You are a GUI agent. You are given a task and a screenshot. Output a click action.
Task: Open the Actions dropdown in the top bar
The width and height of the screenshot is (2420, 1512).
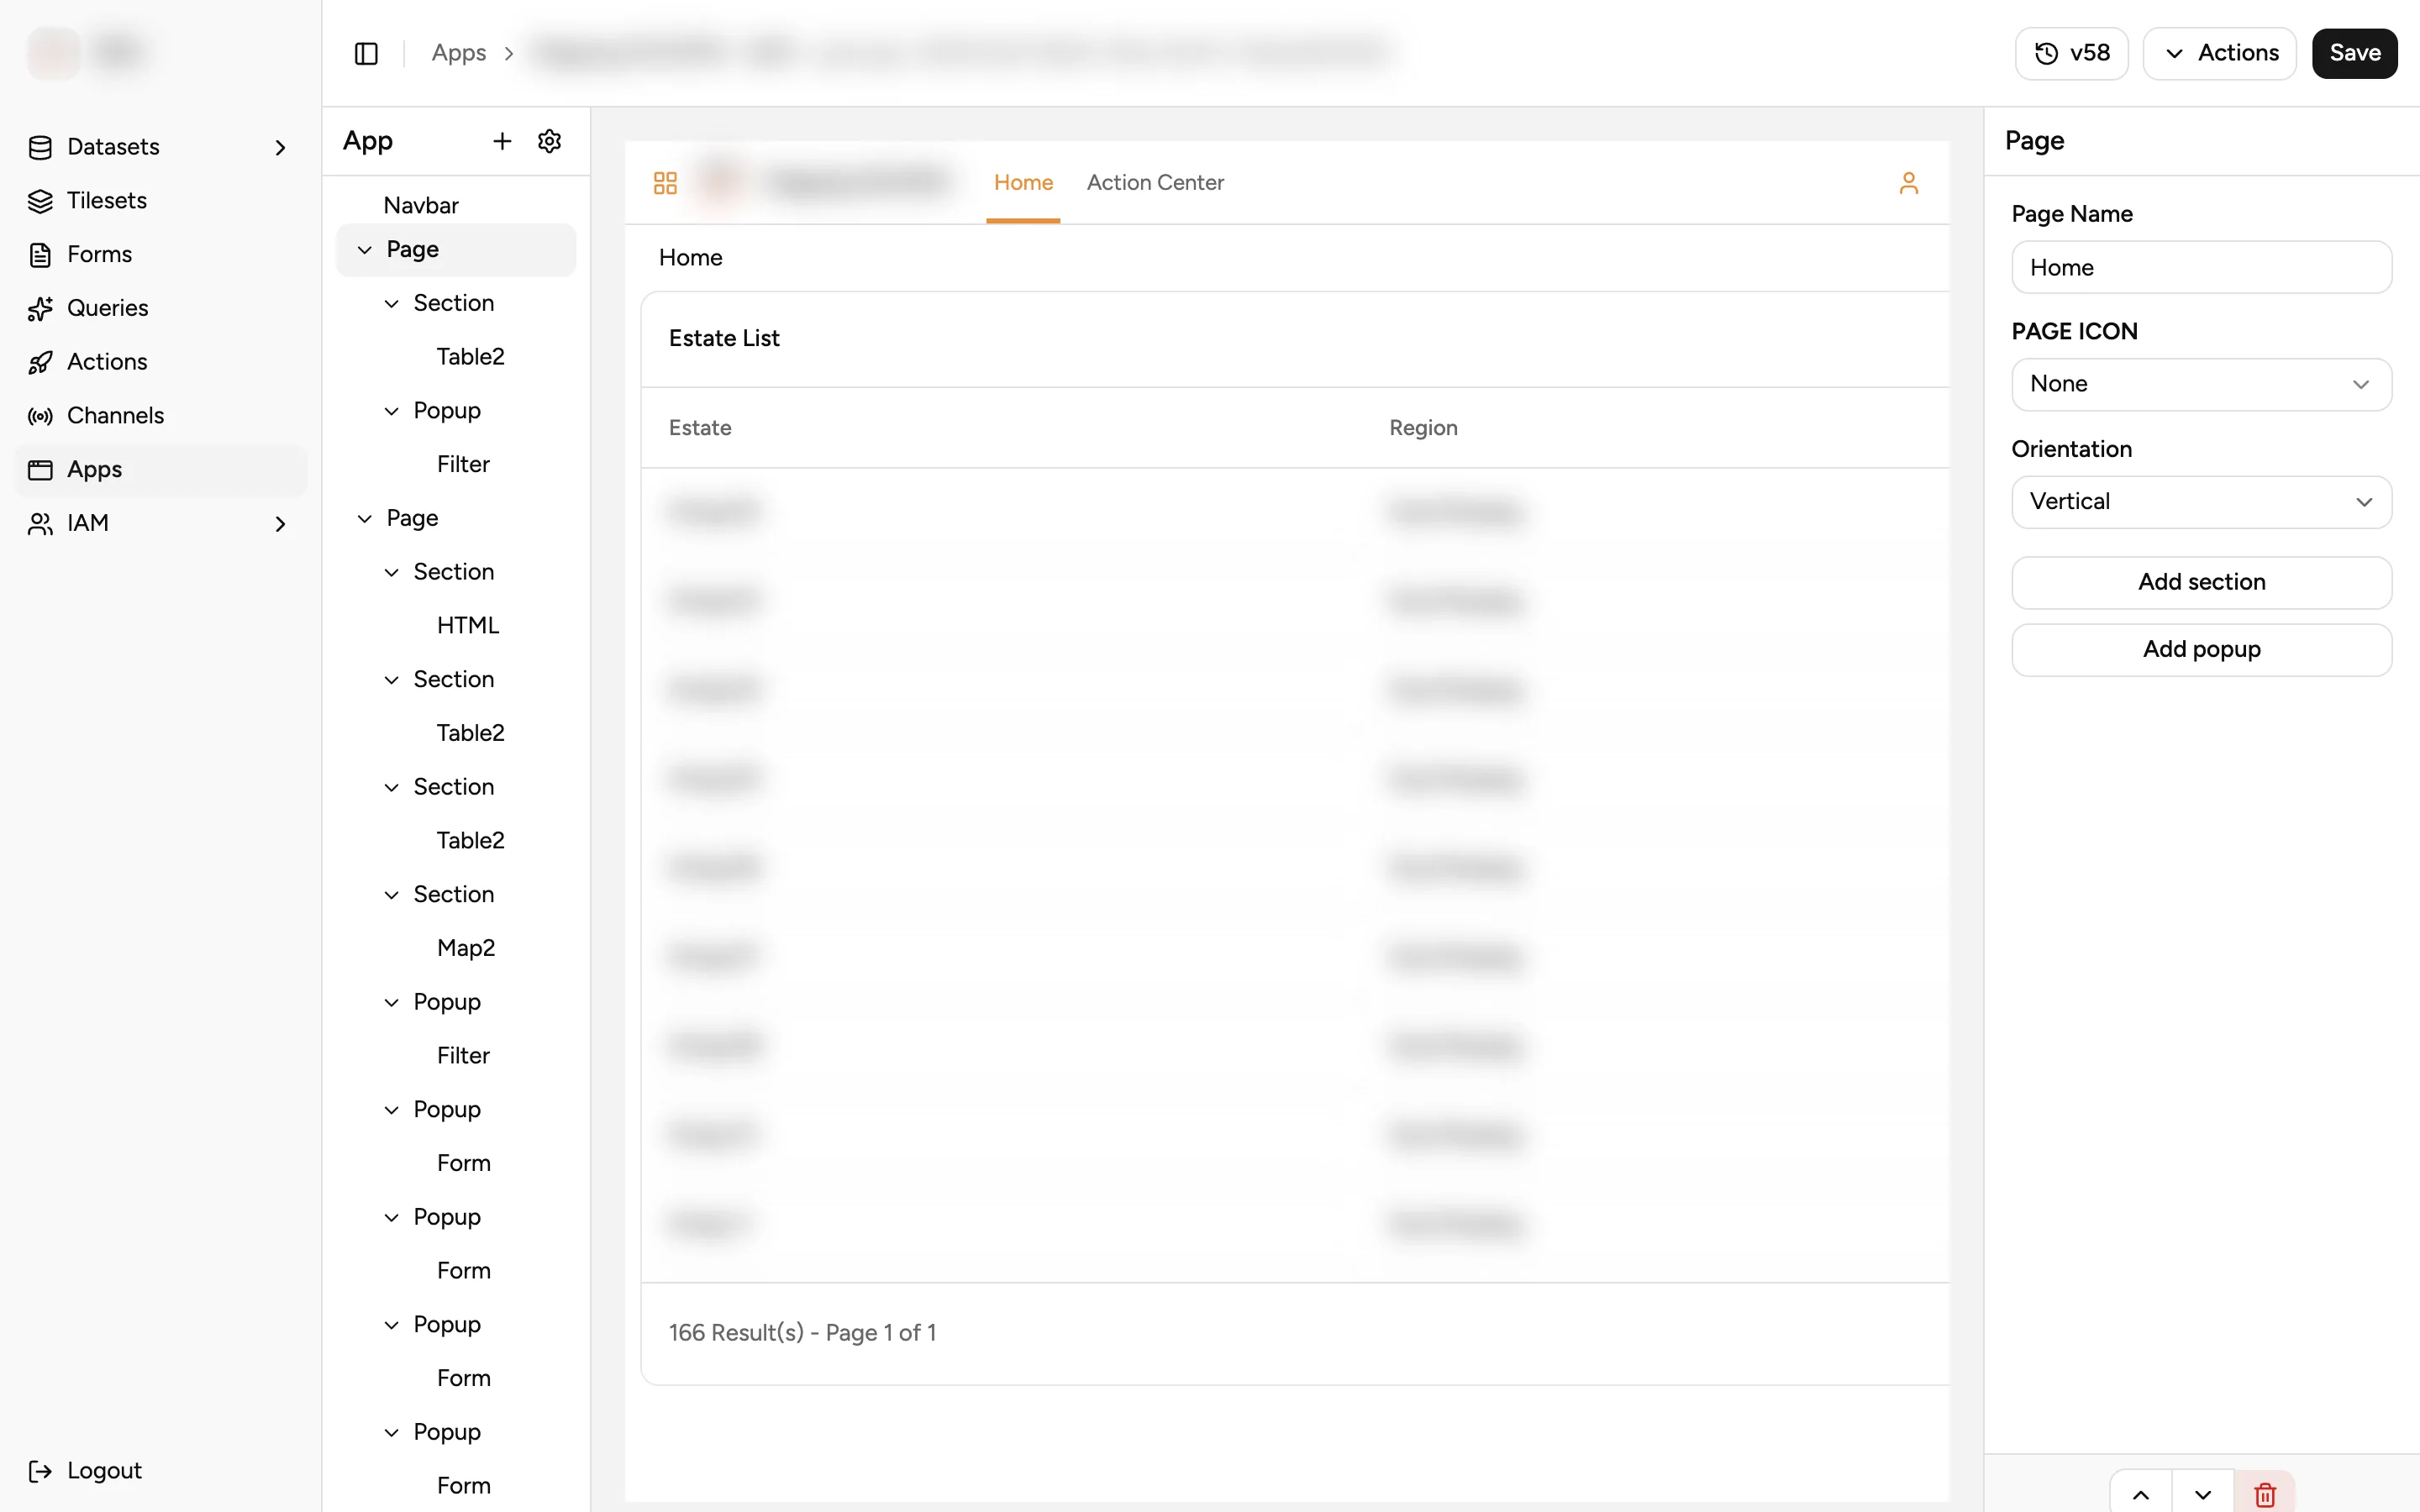click(x=2219, y=53)
